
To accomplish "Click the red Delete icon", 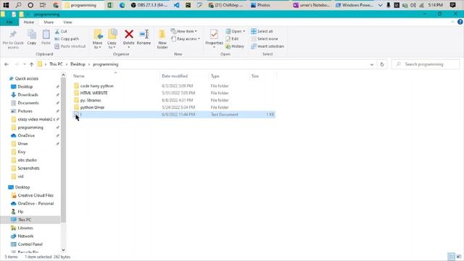I will pyautogui.click(x=129, y=34).
